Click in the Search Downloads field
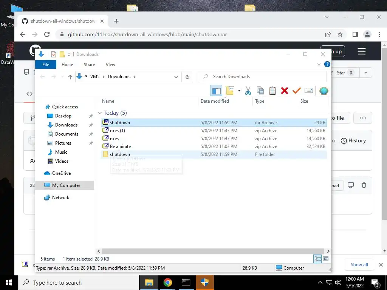 point(262,77)
